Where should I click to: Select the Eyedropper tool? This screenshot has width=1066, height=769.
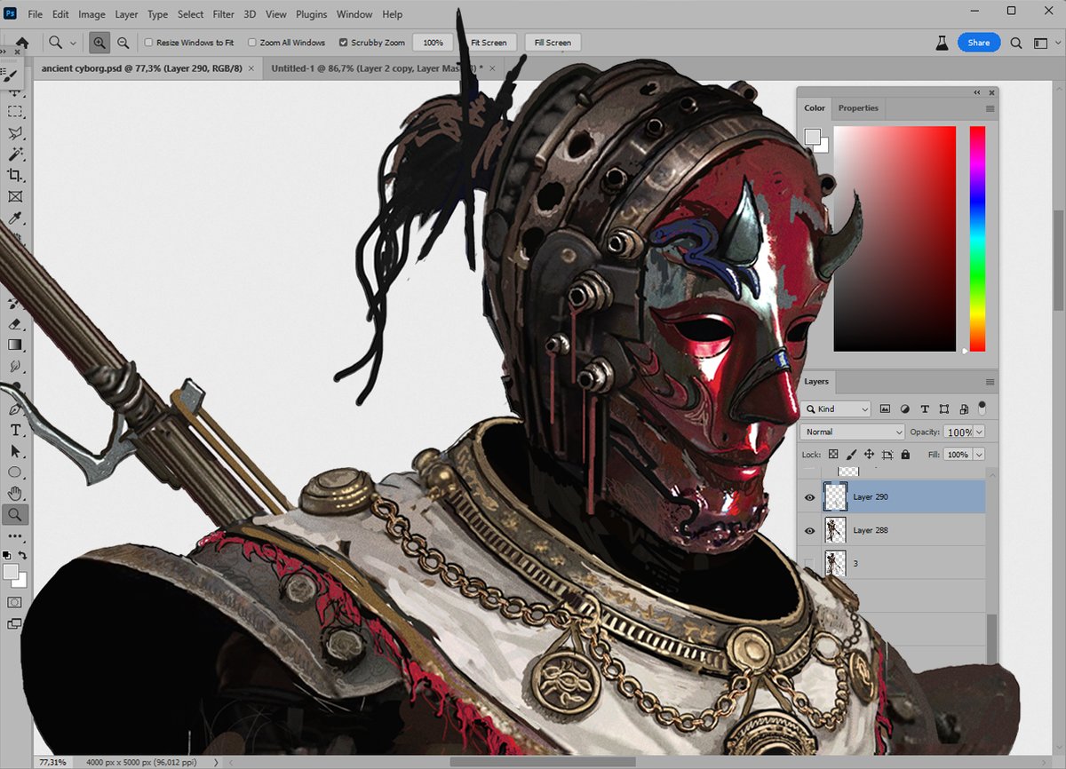pos(15,218)
